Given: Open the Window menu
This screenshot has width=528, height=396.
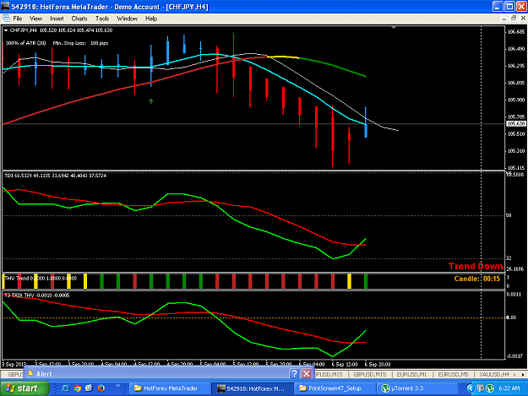Looking at the screenshot, I should (x=127, y=19).
